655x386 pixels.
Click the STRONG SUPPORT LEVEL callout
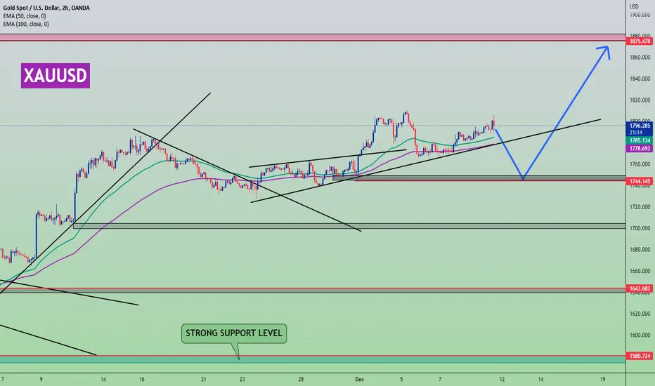234,333
